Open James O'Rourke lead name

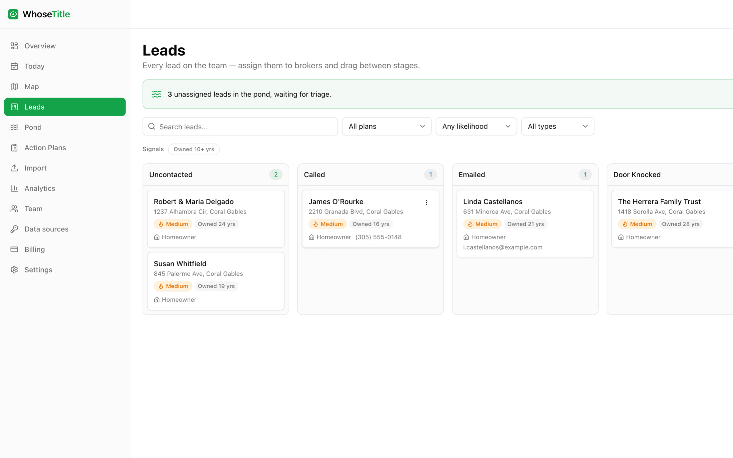[336, 202]
